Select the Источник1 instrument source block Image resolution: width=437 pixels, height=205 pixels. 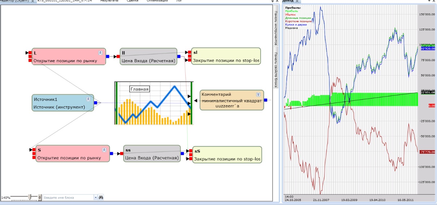[63, 103]
